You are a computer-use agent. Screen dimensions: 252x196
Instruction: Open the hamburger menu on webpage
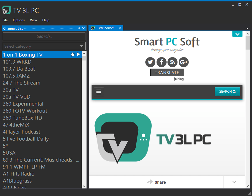[99, 92]
